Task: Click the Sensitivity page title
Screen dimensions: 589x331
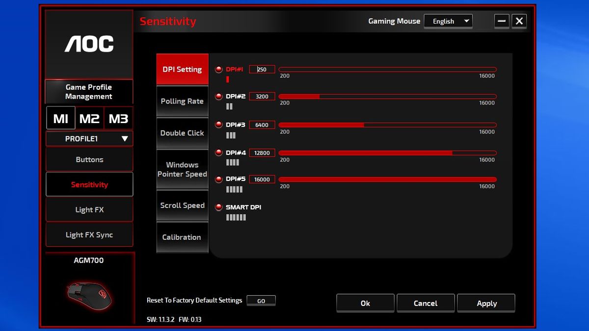Action: point(168,21)
